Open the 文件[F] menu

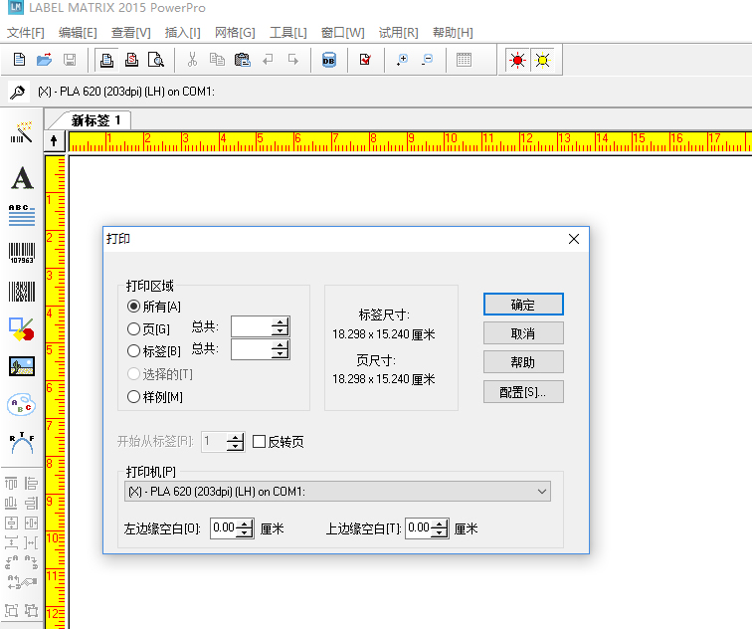coord(26,33)
